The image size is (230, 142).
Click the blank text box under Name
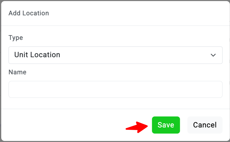tap(115, 89)
